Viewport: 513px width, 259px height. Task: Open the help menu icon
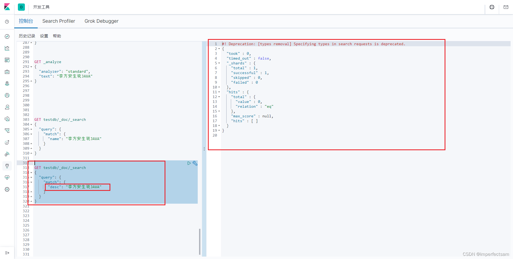pyautogui.click(x=492, y=7)
